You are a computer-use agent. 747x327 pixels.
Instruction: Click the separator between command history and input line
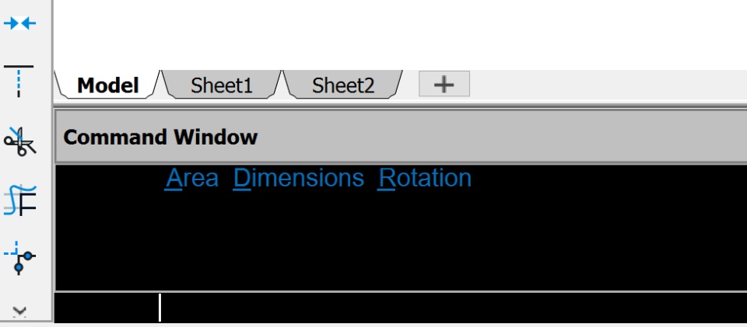389,291
